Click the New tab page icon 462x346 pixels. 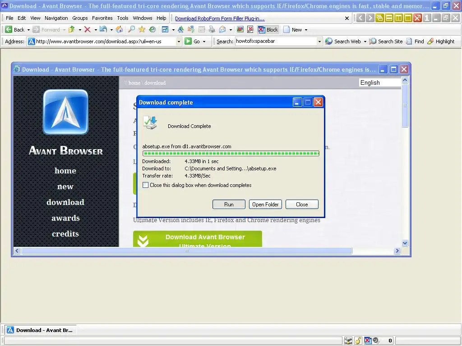(x=286, y=29)
